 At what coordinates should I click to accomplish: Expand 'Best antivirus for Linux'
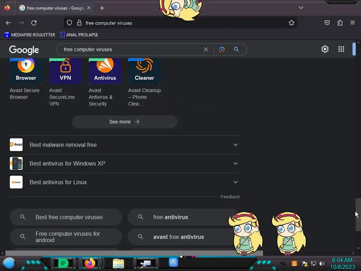pyautogui.click(x=124, y=182)
